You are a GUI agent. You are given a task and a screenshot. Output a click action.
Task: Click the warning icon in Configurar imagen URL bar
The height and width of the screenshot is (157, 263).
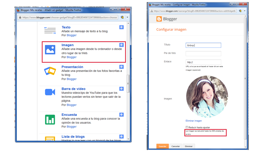pos(152,11)
